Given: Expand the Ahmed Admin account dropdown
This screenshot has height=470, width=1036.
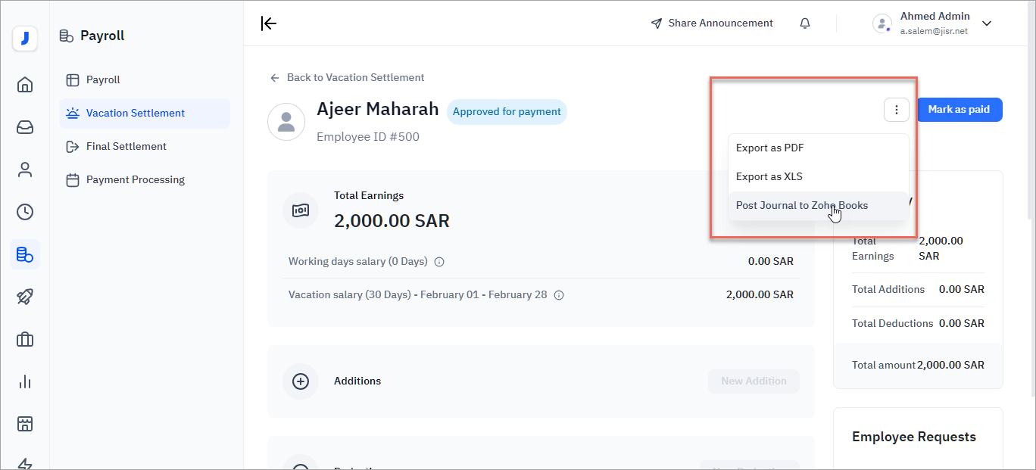Looking at the screenshot, I should [x=986, y=23].
